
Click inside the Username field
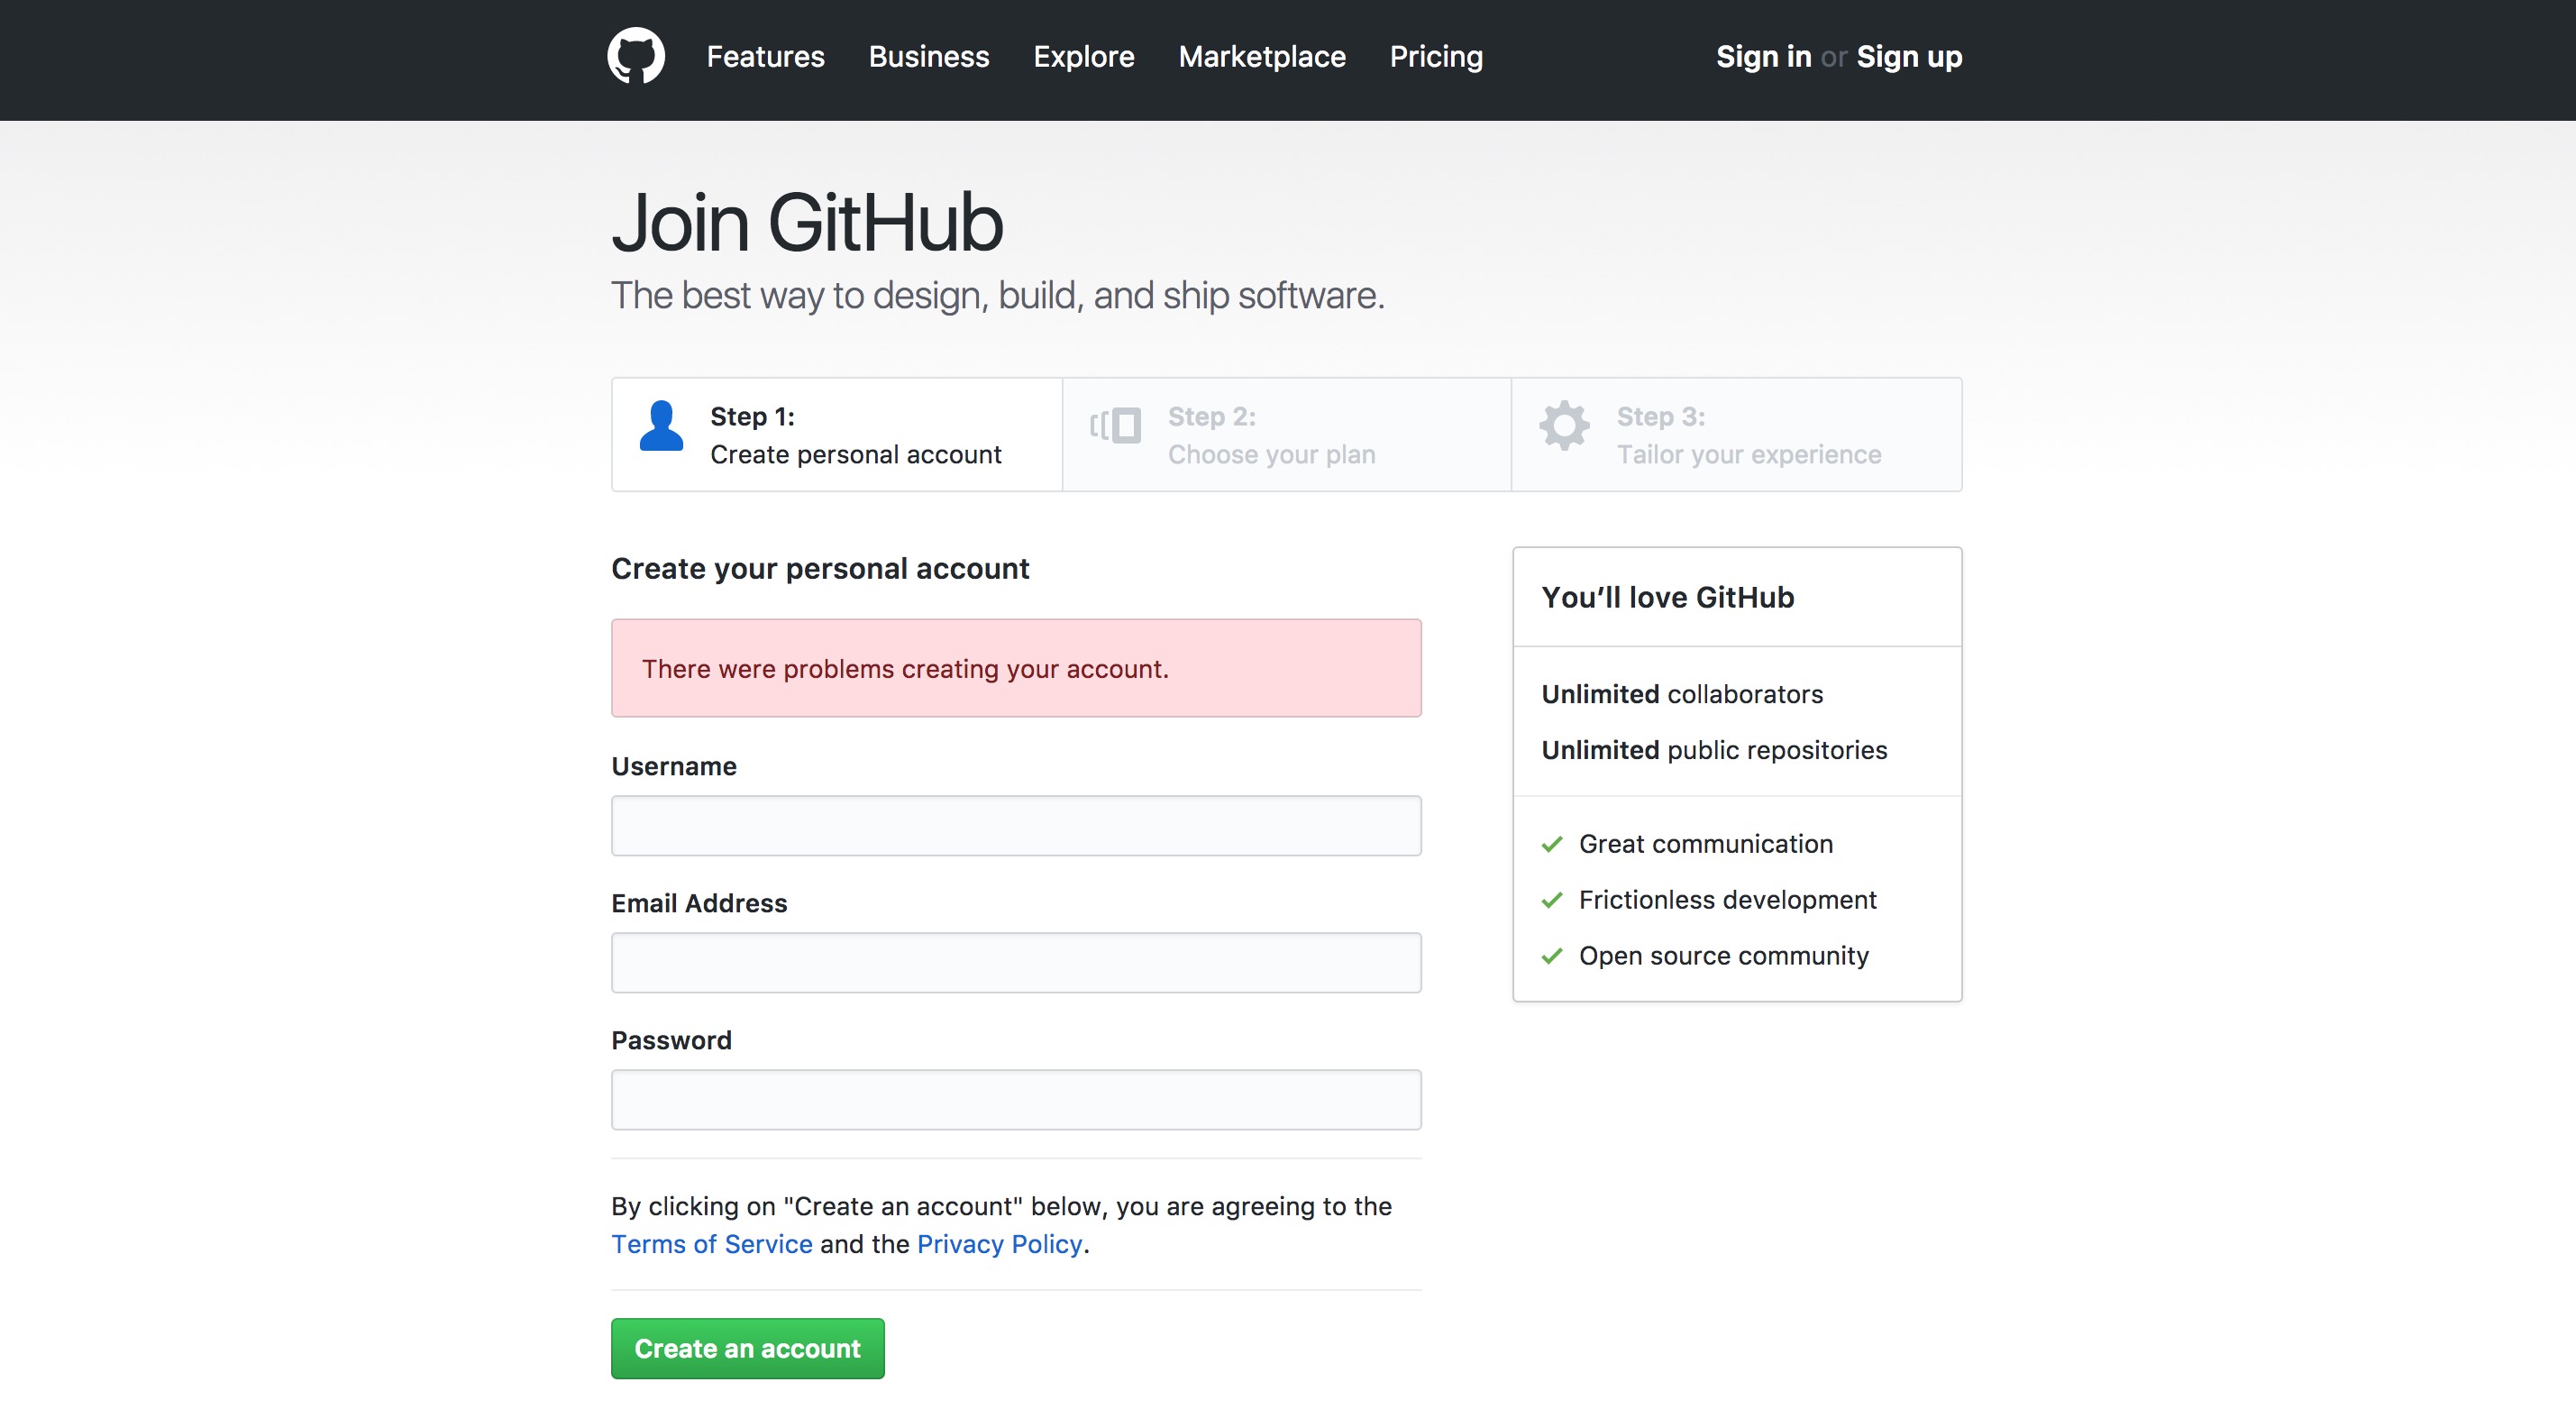(1015, 825)
